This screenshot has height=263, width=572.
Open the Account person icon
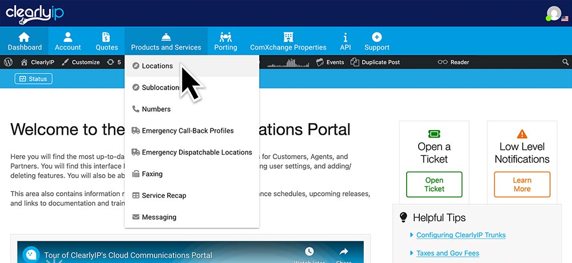(x=68, y=37)
